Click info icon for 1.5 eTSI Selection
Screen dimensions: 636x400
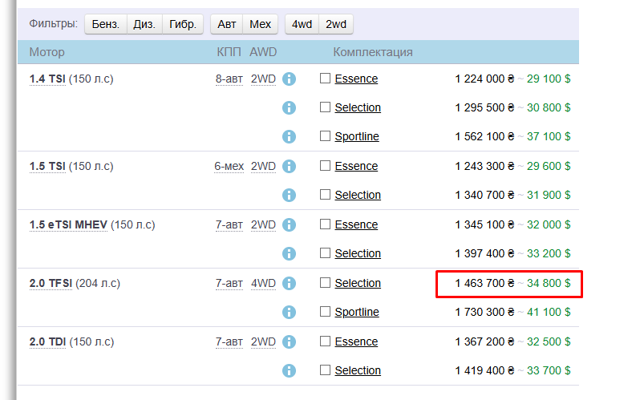(x=290, y=253)
